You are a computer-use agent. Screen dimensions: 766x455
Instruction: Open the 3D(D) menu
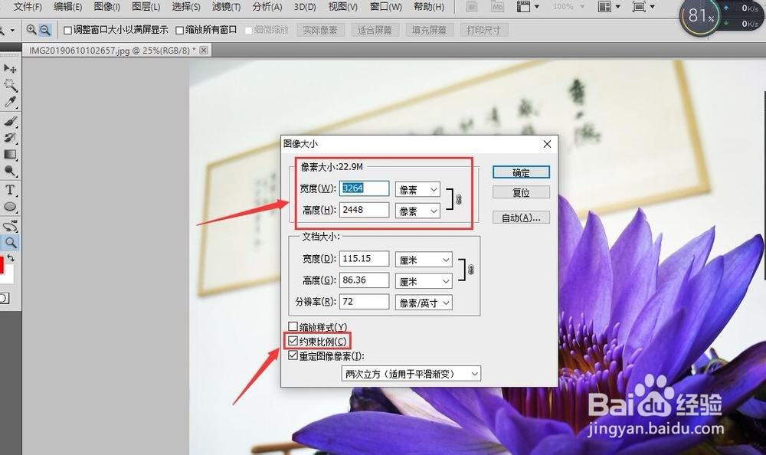point(306,7)
